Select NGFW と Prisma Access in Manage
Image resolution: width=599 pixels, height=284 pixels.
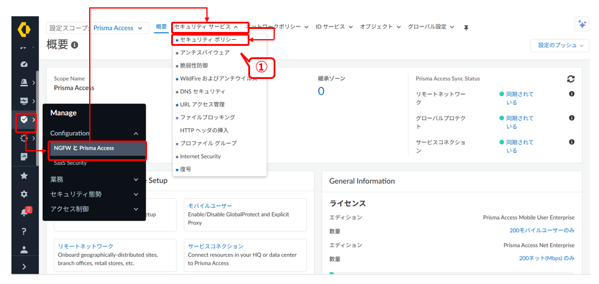click(96, 148)
